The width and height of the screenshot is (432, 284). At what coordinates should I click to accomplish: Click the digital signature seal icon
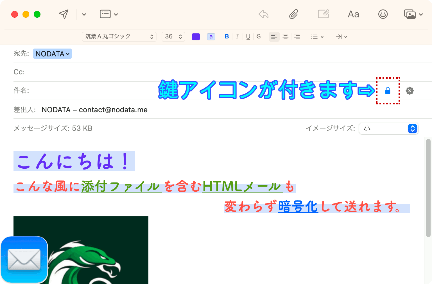pos(410,91)
